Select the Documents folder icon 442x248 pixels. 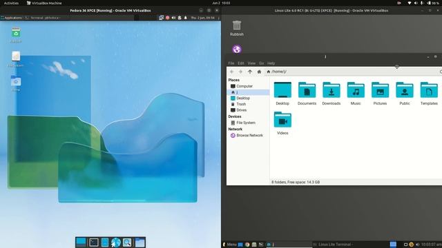[x=307, y=94]
